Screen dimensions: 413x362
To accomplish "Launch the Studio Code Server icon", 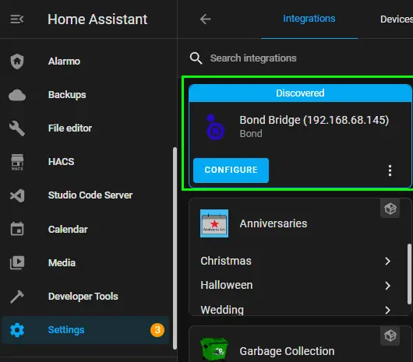I will click(17, 195).
